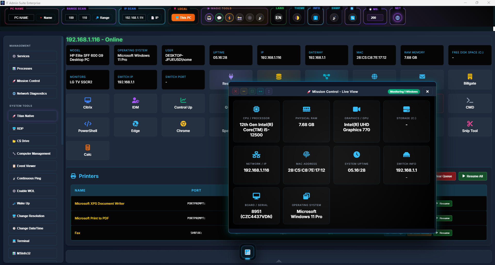This screenshot has width=495, height=265.
Task: Open Services in the Management sidebar
Action: (x=33, y=56)
